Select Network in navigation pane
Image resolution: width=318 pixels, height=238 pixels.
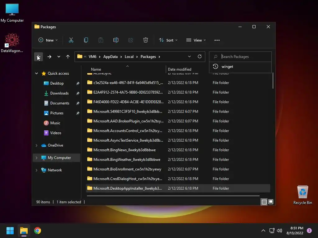tap(55, 170)
